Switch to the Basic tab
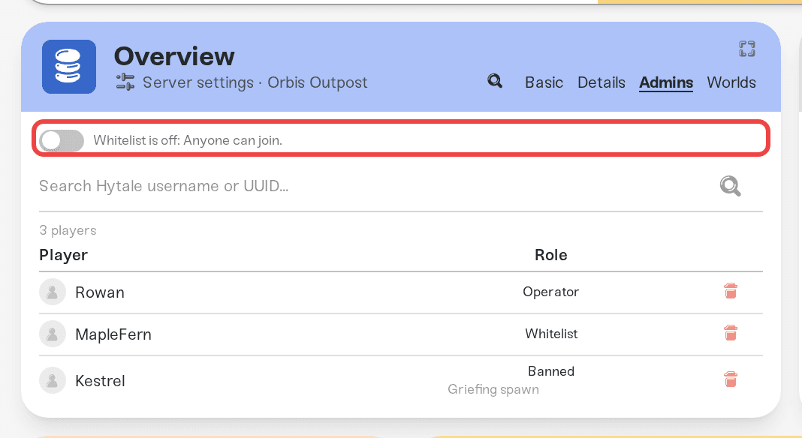 pos(544,82)
